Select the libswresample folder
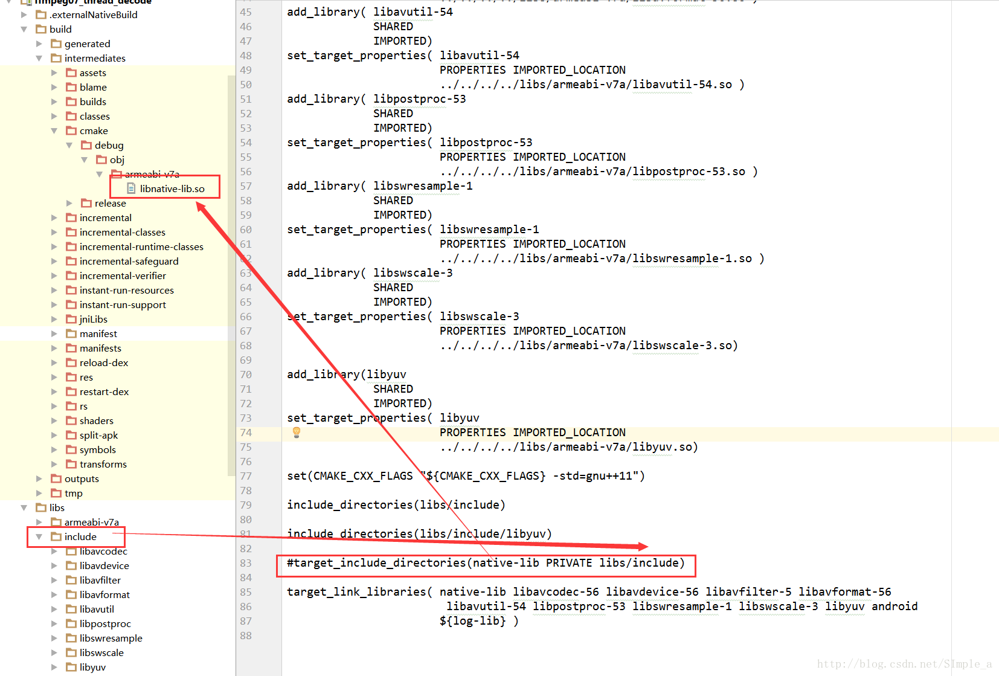The image size is (999, 676). (x=111, y=638)
